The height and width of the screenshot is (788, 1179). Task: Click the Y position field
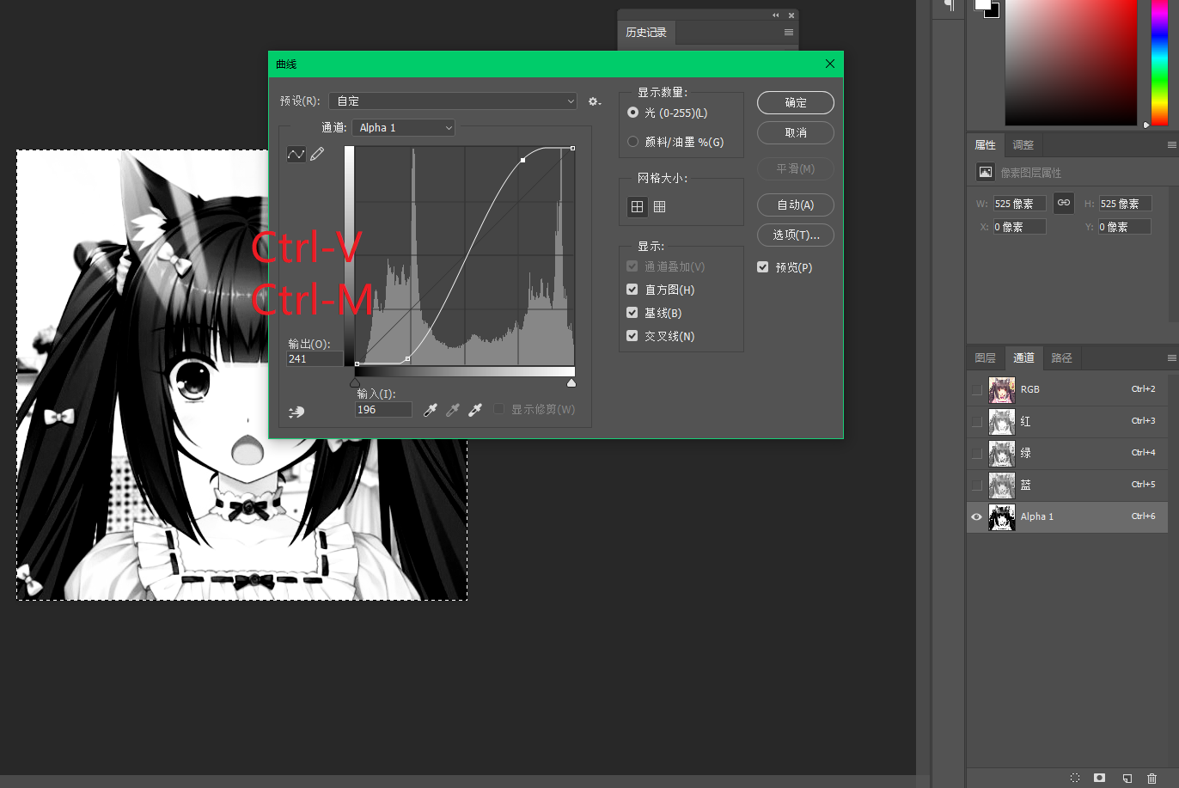(x=1125, y=227)
